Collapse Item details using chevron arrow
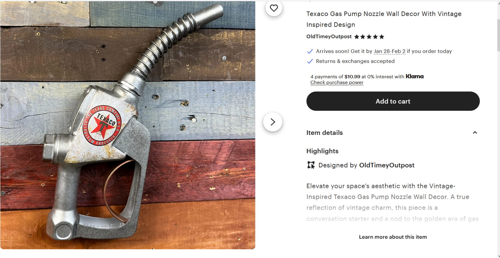 click(475, 133)
